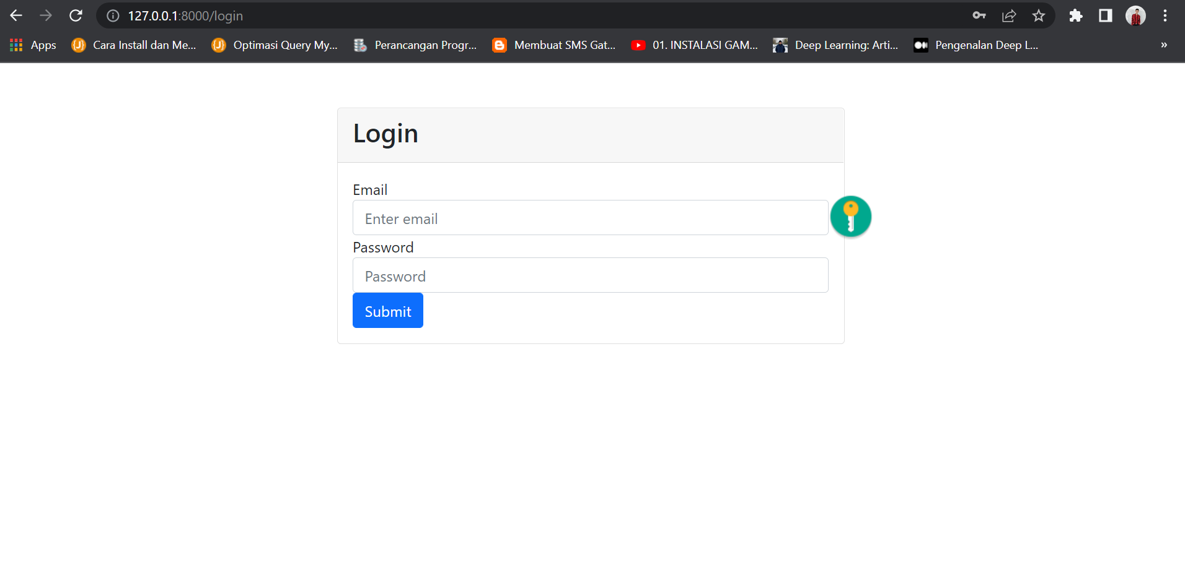
Task: Open the Chrome profile avatar
Action: [1135, 15]
